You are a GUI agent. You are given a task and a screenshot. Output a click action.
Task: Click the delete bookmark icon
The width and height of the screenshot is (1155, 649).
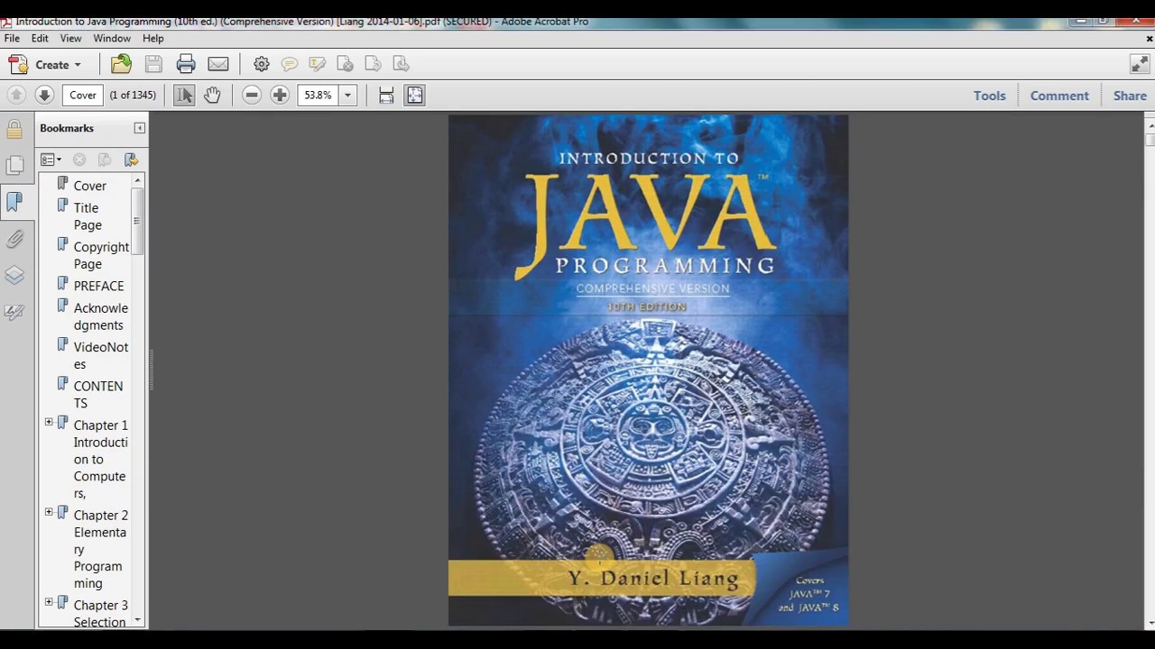(79, 160)
